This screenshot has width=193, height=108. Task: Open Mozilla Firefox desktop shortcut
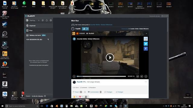[5, 65]
